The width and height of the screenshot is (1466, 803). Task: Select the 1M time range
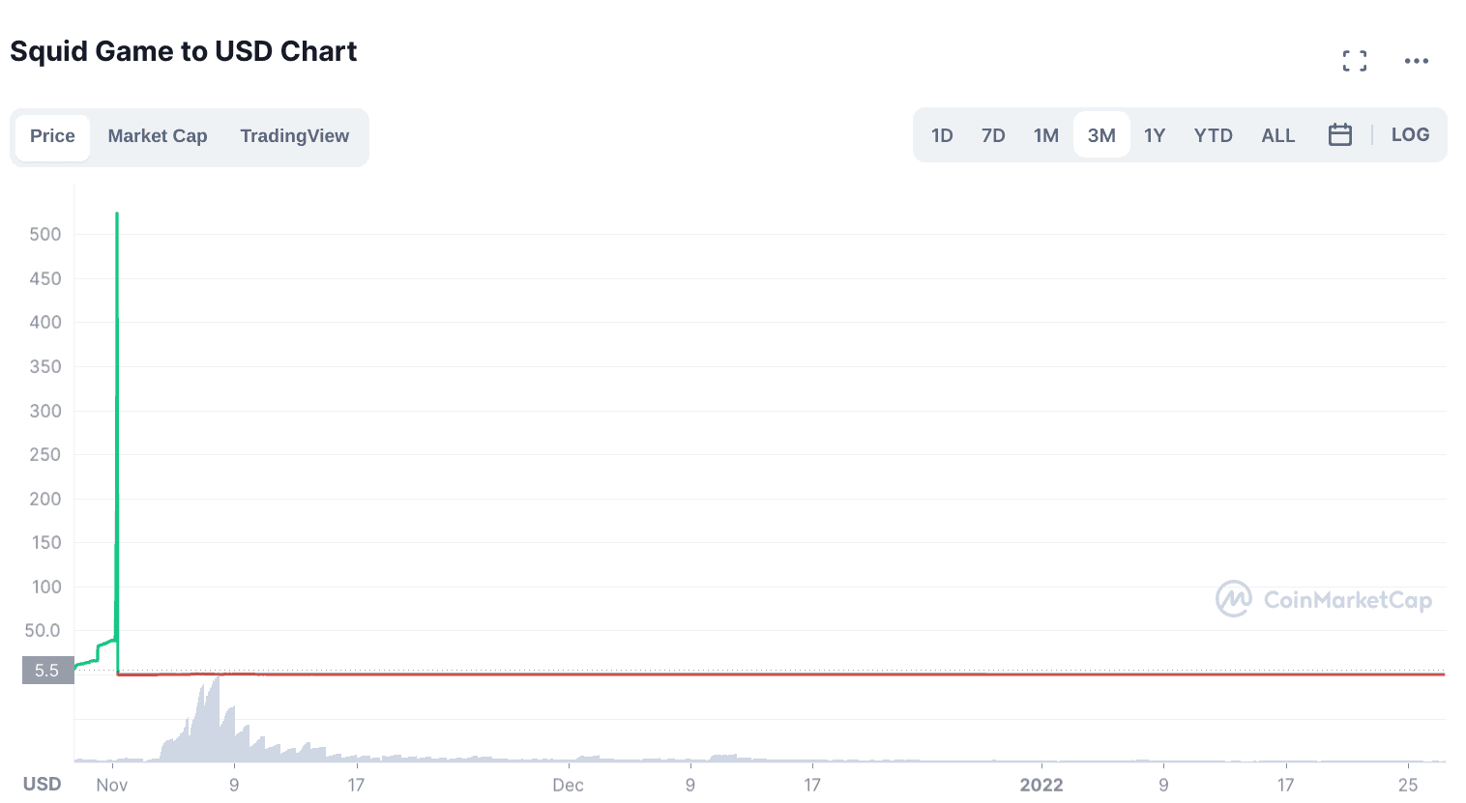click(x=1046, y=135)
